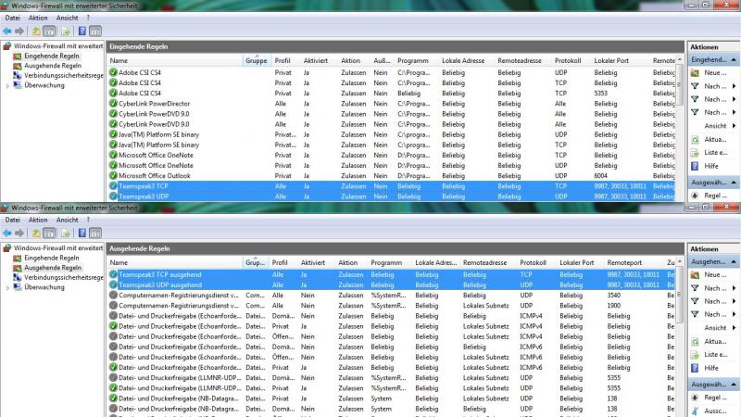This screenshot has height=417, width=741.
Task: Click the Back arrow in the upper window toolbar
Action: 7,31
